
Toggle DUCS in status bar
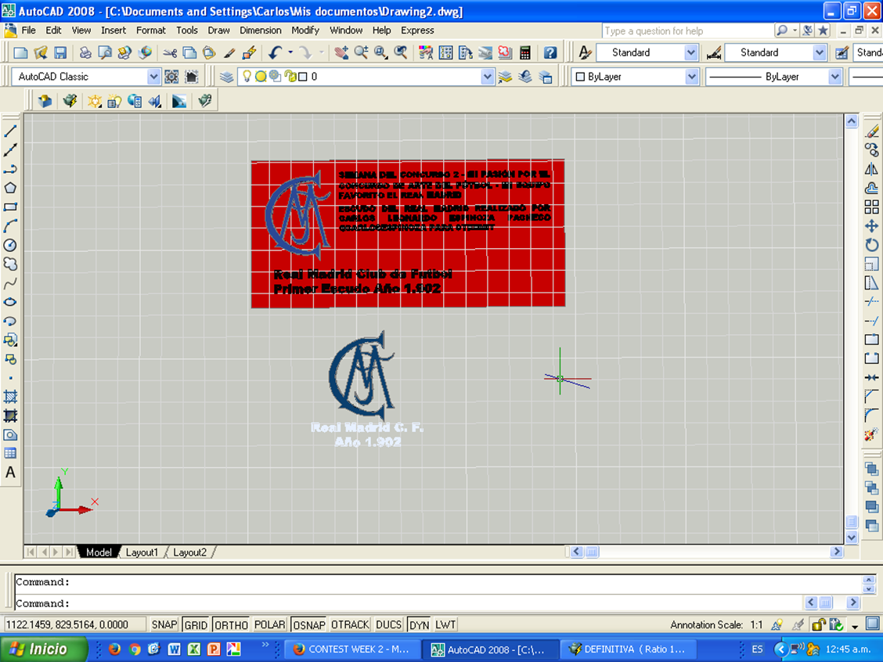coord(388,624)
